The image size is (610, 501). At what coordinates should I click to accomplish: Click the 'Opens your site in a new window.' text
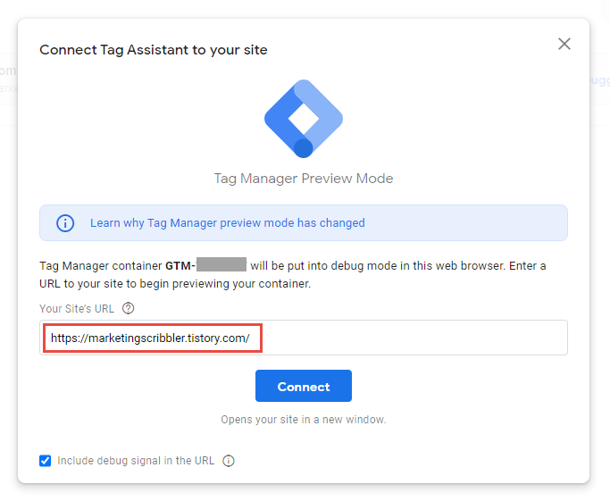click(304, 420)
